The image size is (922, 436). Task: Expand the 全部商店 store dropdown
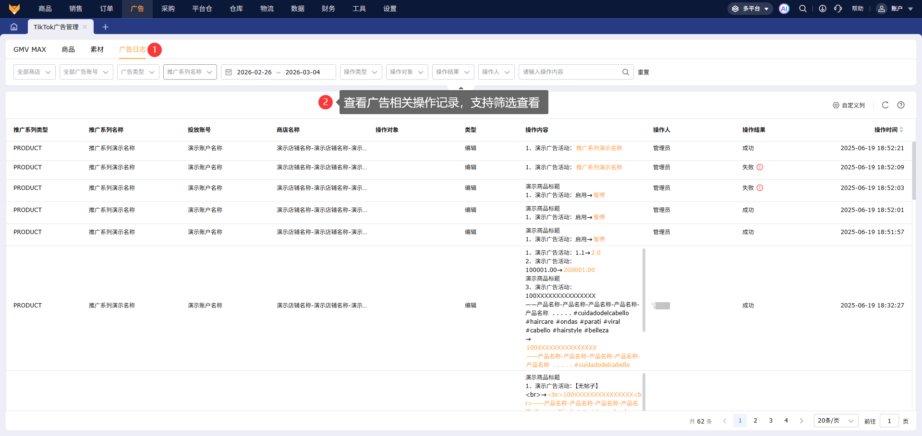34,72
